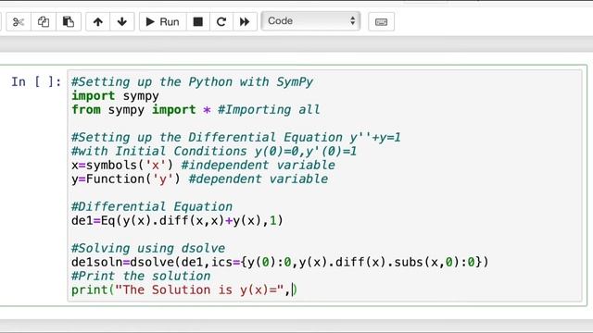Move selected cell up

click(x=98, y=22)
